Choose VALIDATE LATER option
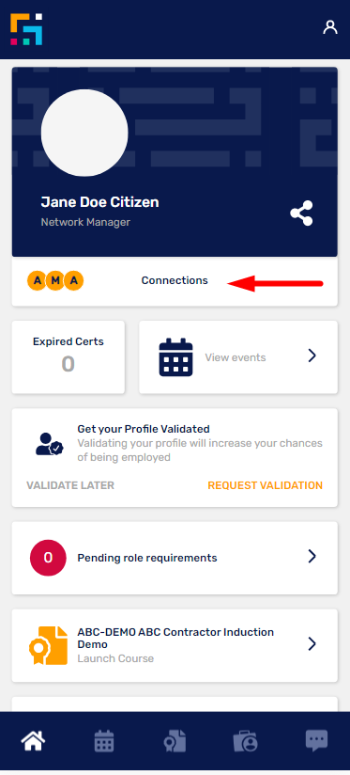Viewport: 350px width, 775px height. click(70, 485)
